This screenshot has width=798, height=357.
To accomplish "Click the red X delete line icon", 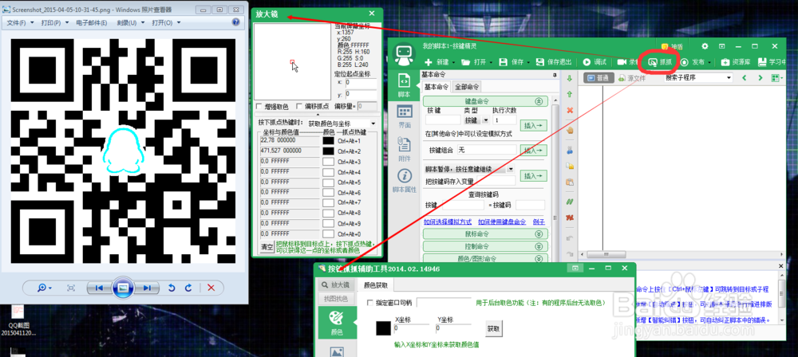I will click(570, 110).
